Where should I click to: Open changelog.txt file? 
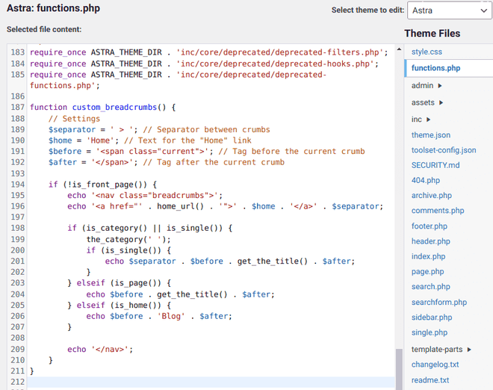(x=435, y=365)
